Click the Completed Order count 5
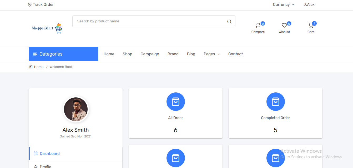 [x=276, y=130]
